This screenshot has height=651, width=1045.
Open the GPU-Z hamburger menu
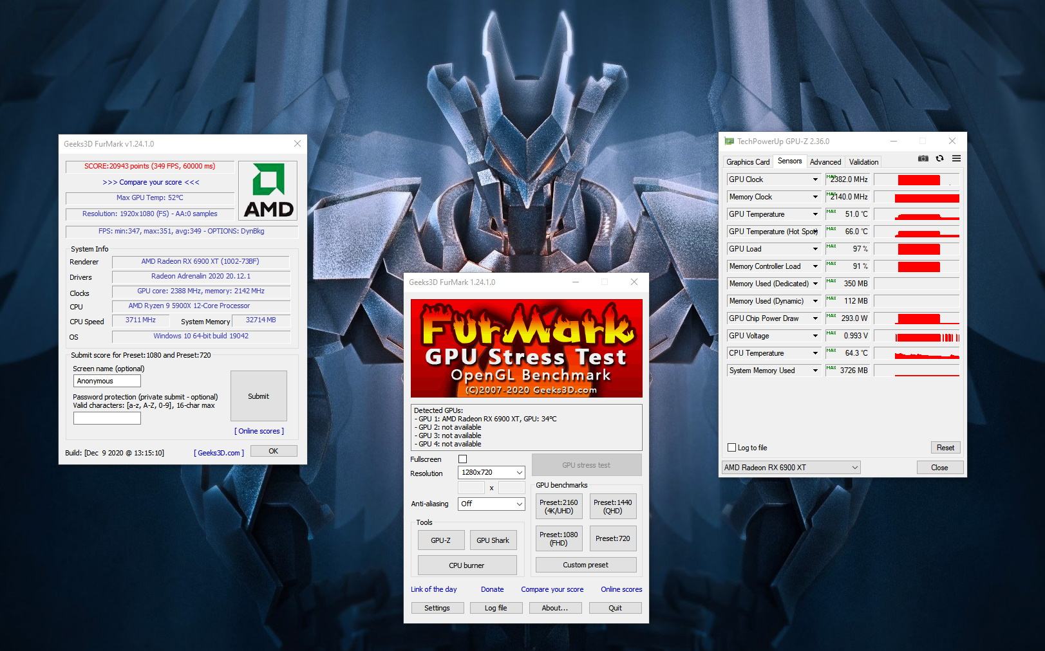pos(956,158)
